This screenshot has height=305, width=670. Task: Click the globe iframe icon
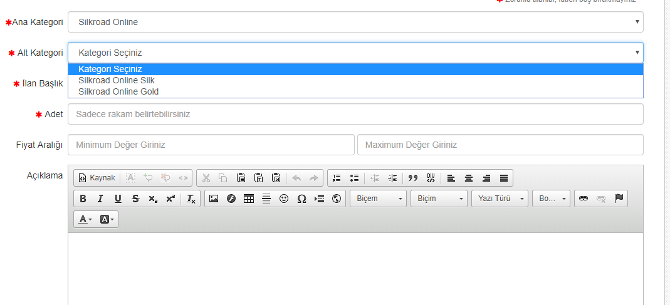[x=337, y=199]
